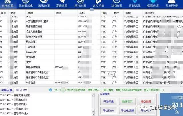The image size is (183, 116).
Task: Select 广州市白云区 in the 东山物流 row
Action: [x=131, y=82]
